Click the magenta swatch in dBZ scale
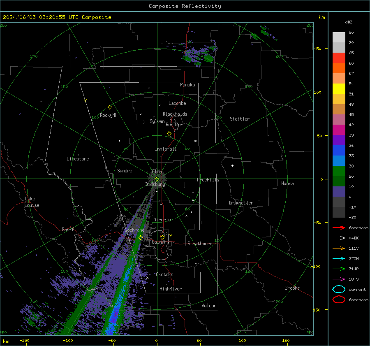 pos(339,130)
